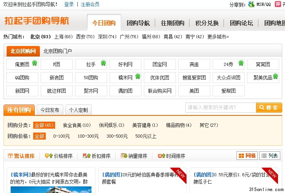Open 团购论坛 navigation tab
Screen dimensions: 285x193
241,23
